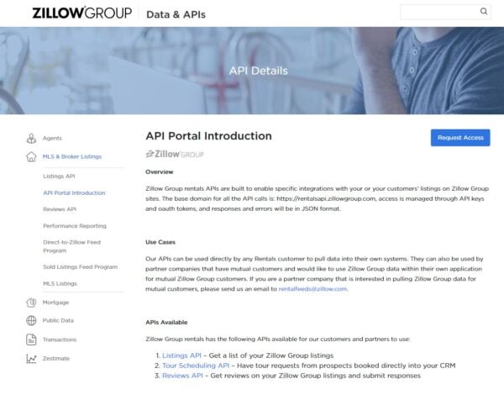Click the MLS & Broker Listings house icon
Viewport: 504px width, 395px height.
[31, 156]
